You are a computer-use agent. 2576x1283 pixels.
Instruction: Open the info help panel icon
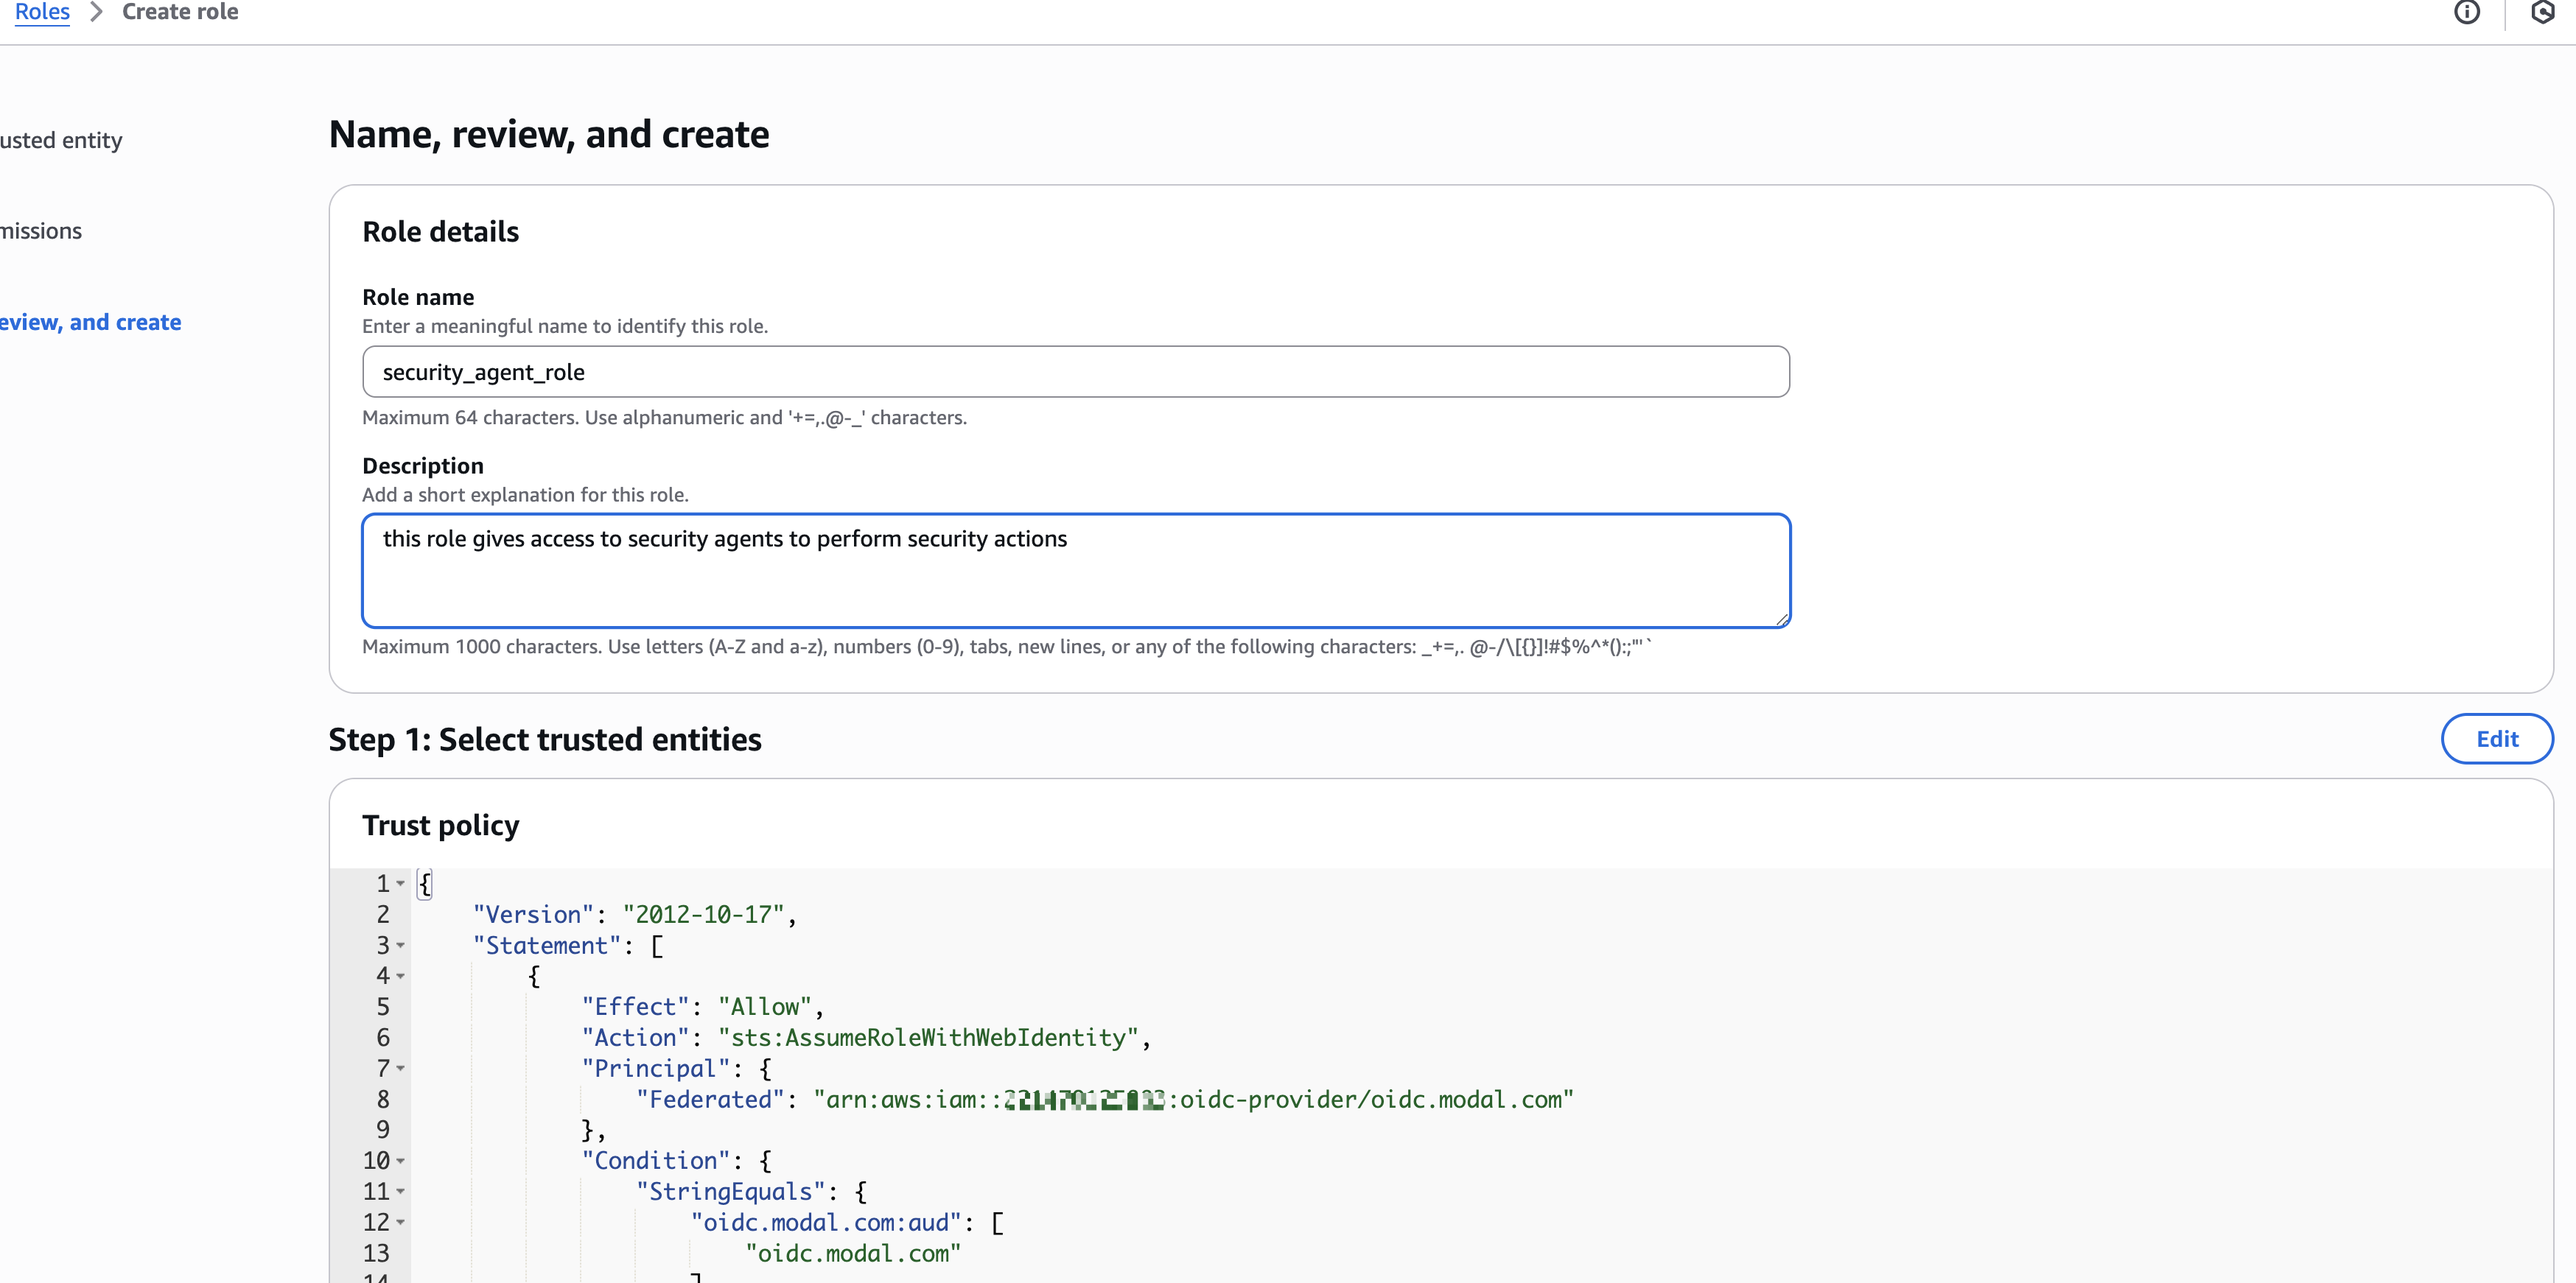pos(2467,12)
